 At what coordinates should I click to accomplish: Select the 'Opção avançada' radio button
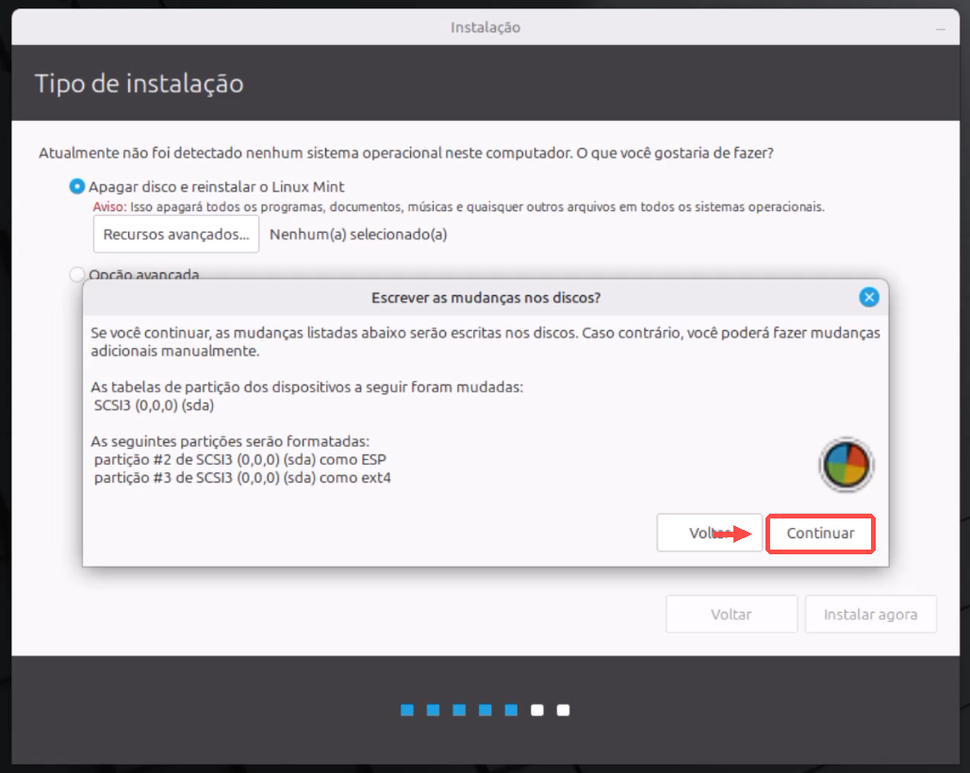tap(76, 274)
